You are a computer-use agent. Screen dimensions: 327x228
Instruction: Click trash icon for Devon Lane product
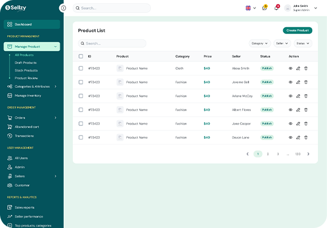click(306, 137)
